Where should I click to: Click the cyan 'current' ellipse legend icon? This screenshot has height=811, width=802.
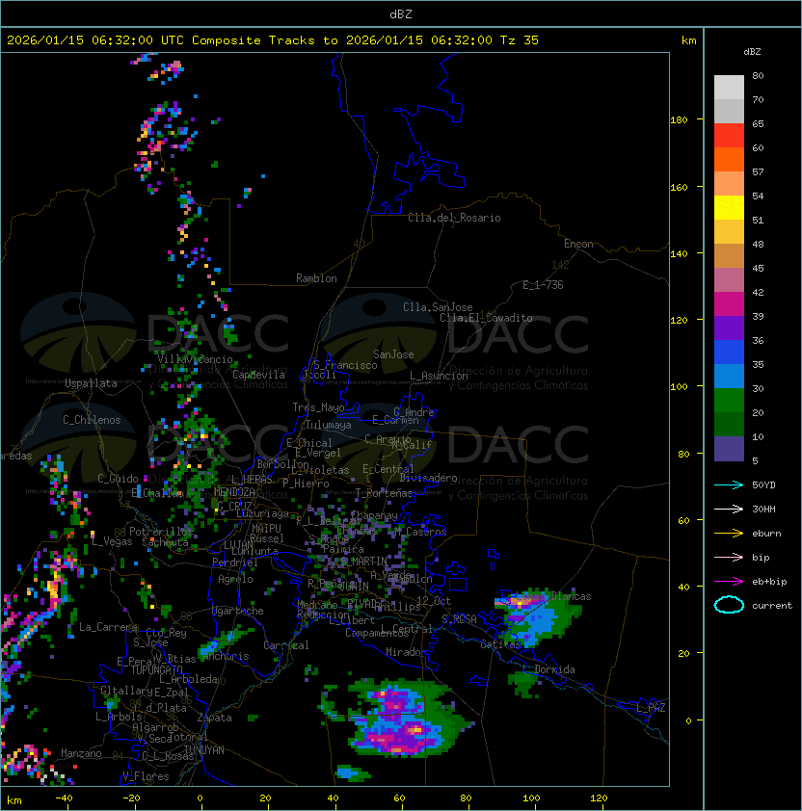click(729, 605)
